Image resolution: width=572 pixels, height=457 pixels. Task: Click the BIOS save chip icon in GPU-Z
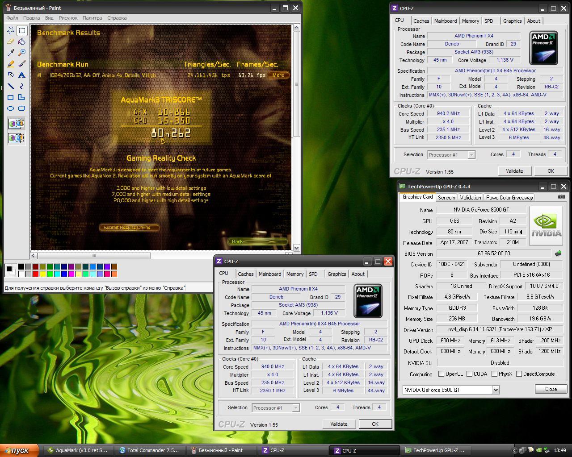tap(558, 253)
